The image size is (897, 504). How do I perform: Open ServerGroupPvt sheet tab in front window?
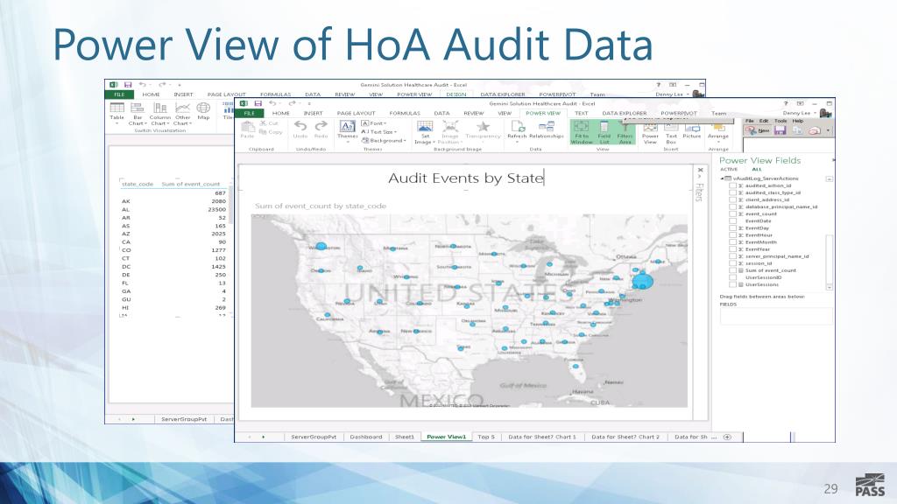[x=314, y=437]
